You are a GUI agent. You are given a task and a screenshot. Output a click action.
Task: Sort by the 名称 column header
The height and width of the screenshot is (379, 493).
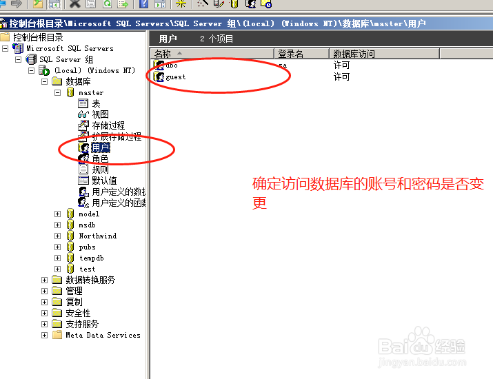pos(212,54)
